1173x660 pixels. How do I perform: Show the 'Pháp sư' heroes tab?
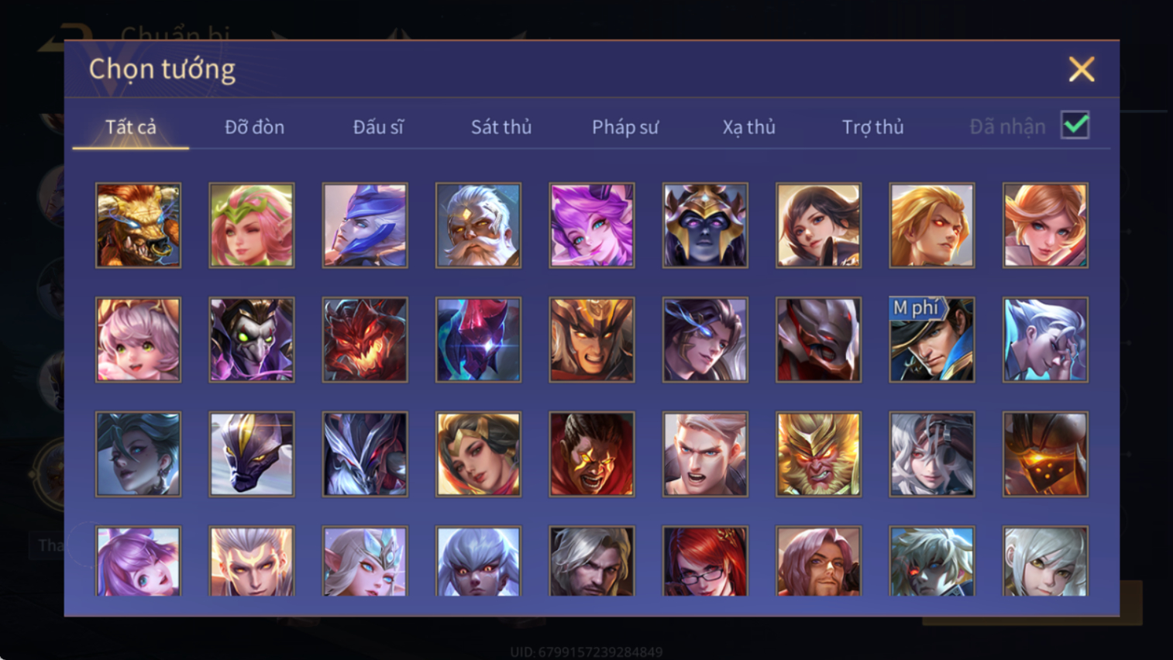pyautogui.click(x=625, y=127)
